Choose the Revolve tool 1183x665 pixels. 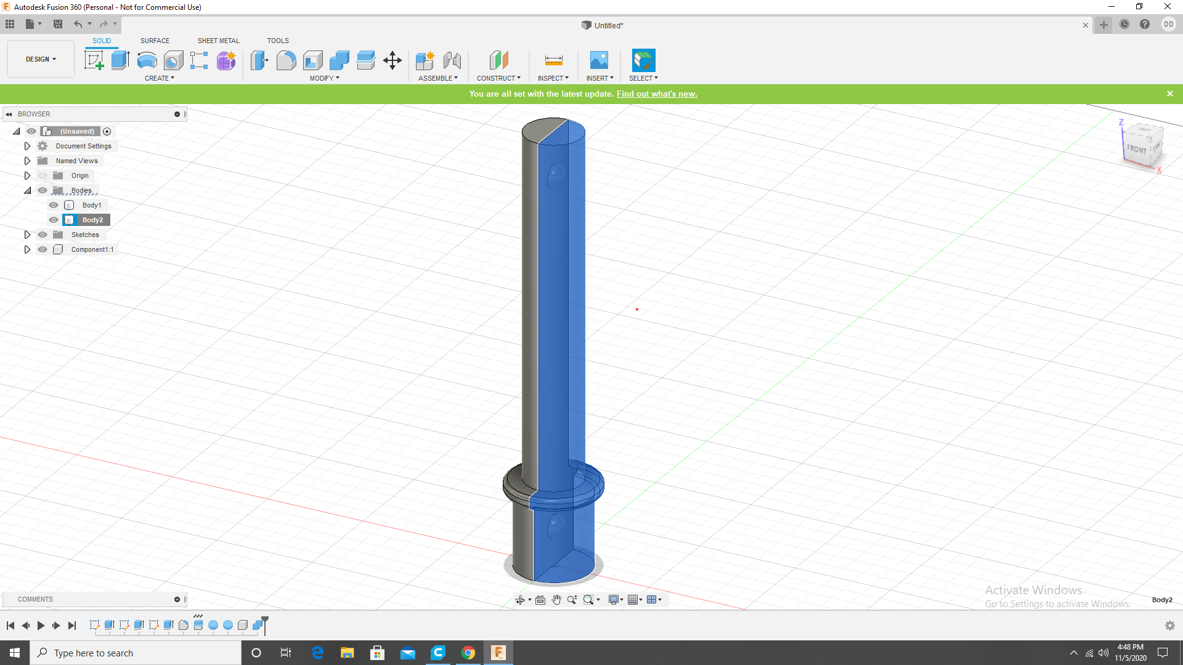click(147, 60)
